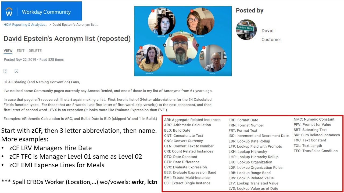344x193 pixels.
Task: Click the poster name David
Action: click(x=267, y=31)
